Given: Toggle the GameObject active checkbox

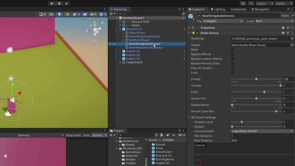Looking at the screenshot, I should pyautogui.click(x=199, y=16).
